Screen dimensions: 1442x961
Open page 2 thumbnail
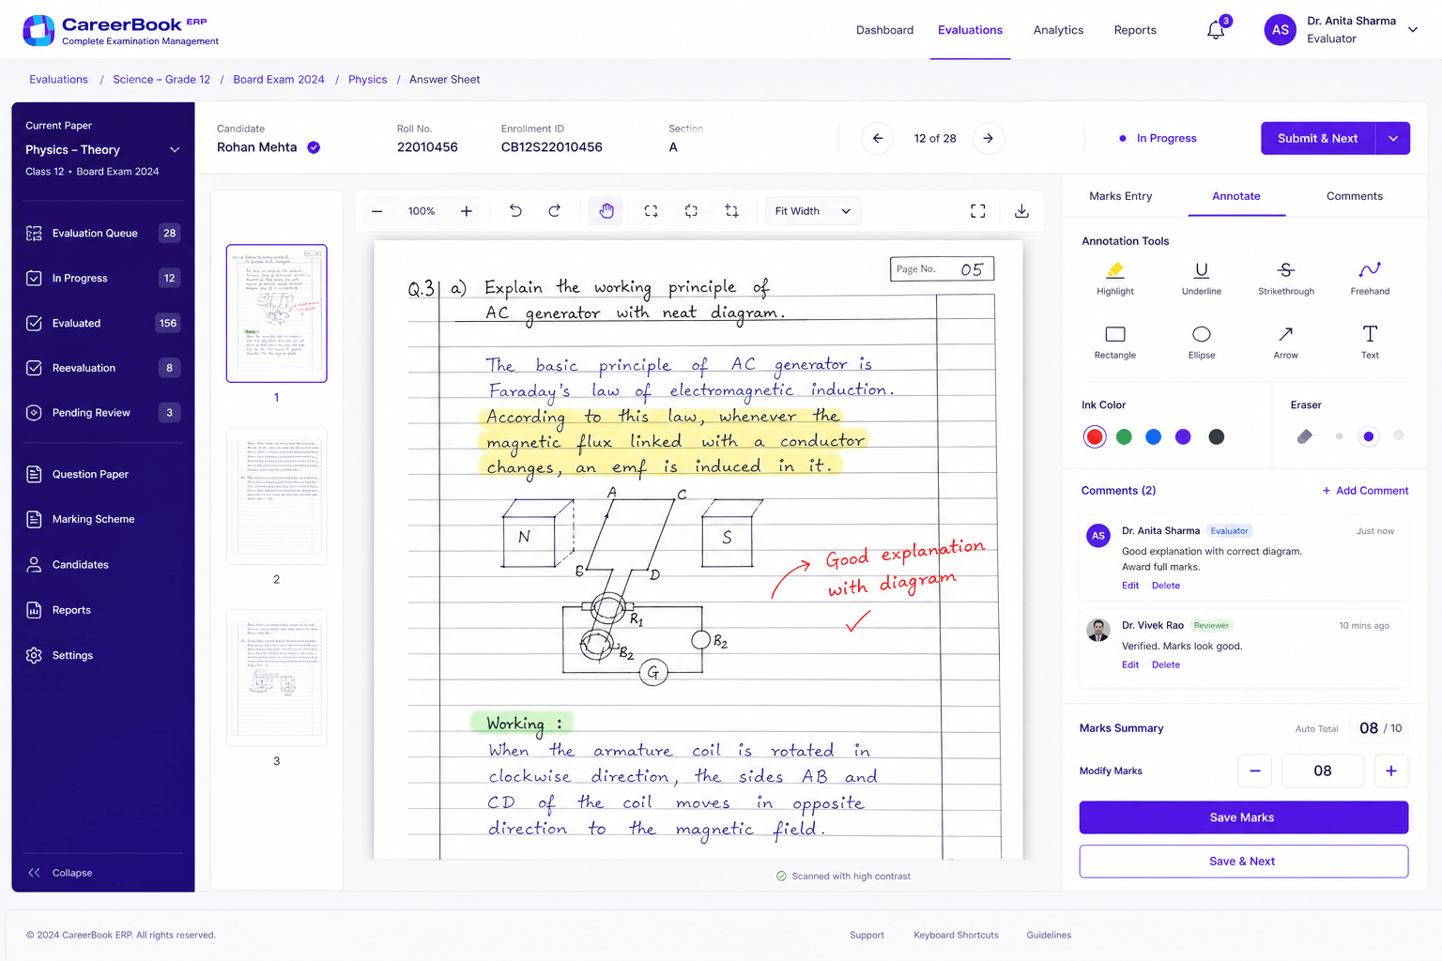[x=276, y=496]
